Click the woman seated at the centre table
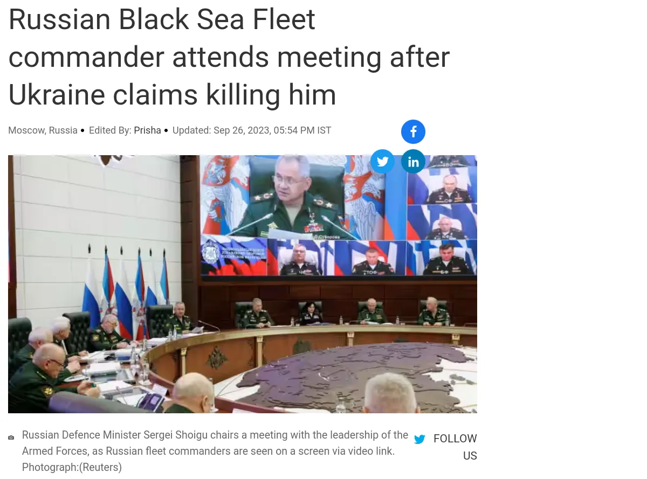This screenshot has height=479, width=647. [x=311, y=313]
